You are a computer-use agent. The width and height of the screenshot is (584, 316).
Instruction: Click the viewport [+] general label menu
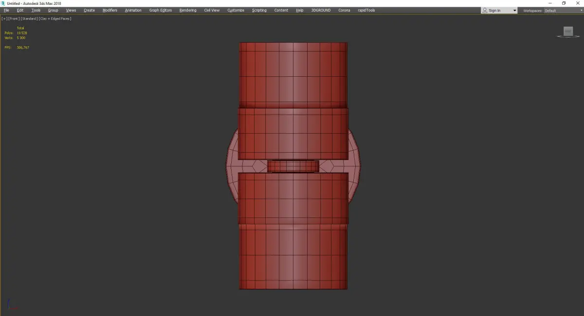click(x=4, y=18)
